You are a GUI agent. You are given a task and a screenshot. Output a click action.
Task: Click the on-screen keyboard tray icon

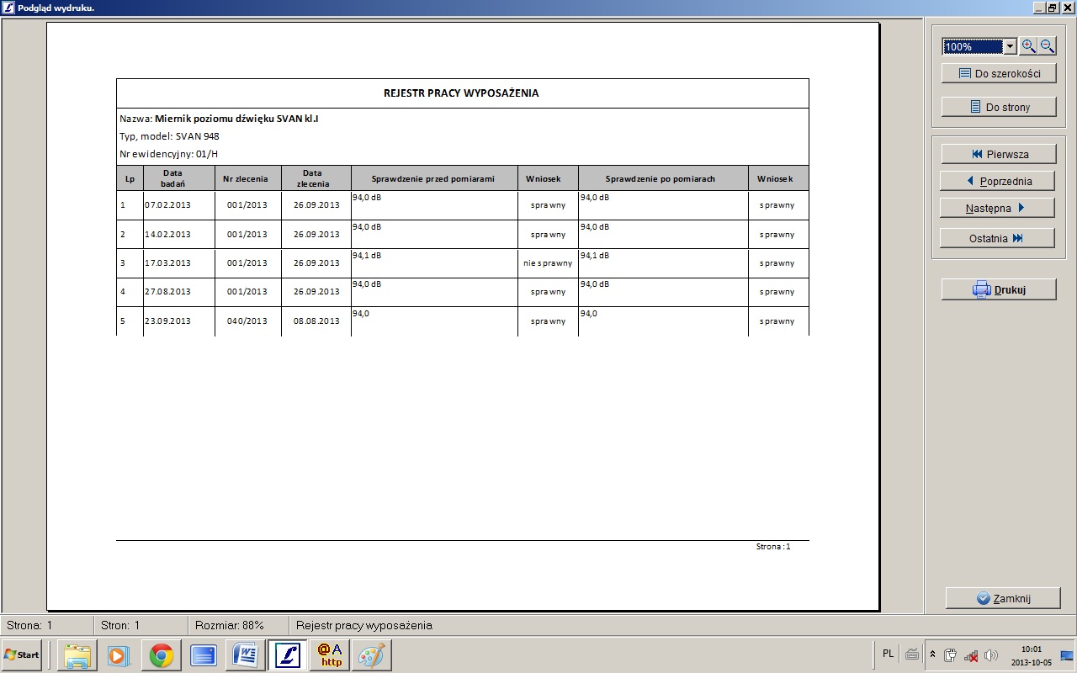click(911, 654)
